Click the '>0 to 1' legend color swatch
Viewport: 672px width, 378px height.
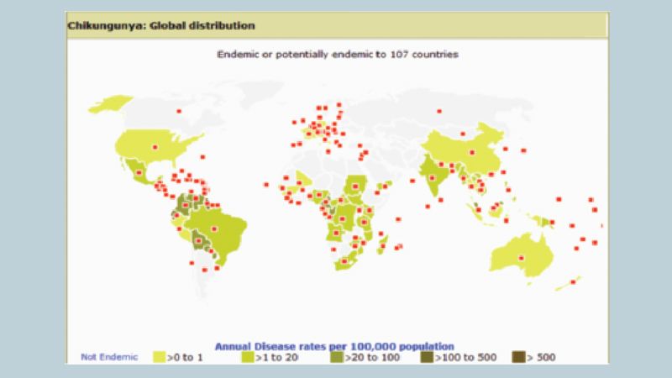[158, 357]
